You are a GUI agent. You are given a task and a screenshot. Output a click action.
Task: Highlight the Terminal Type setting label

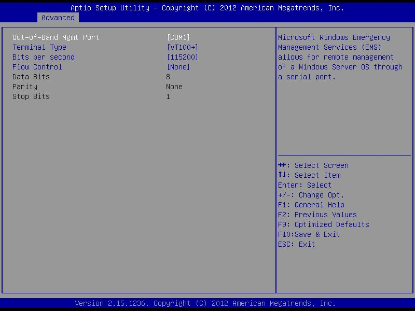tap(39, 47)
